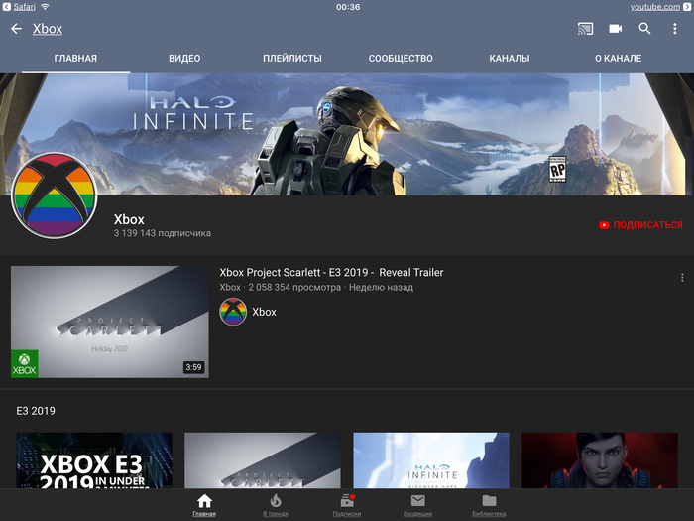Switch to the ПЛЕЙЛИСТЫ tab

pyautogui.click(x=292, y=59)
